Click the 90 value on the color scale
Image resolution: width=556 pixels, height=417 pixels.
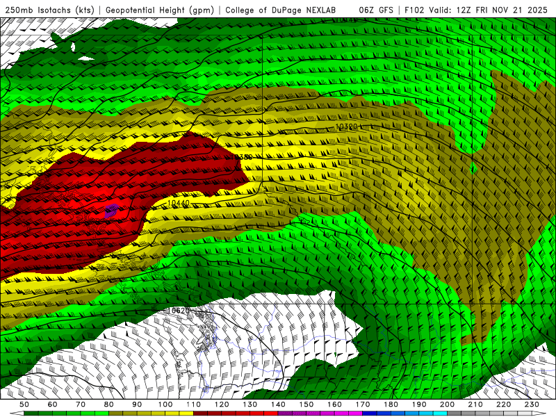[137, 404]
